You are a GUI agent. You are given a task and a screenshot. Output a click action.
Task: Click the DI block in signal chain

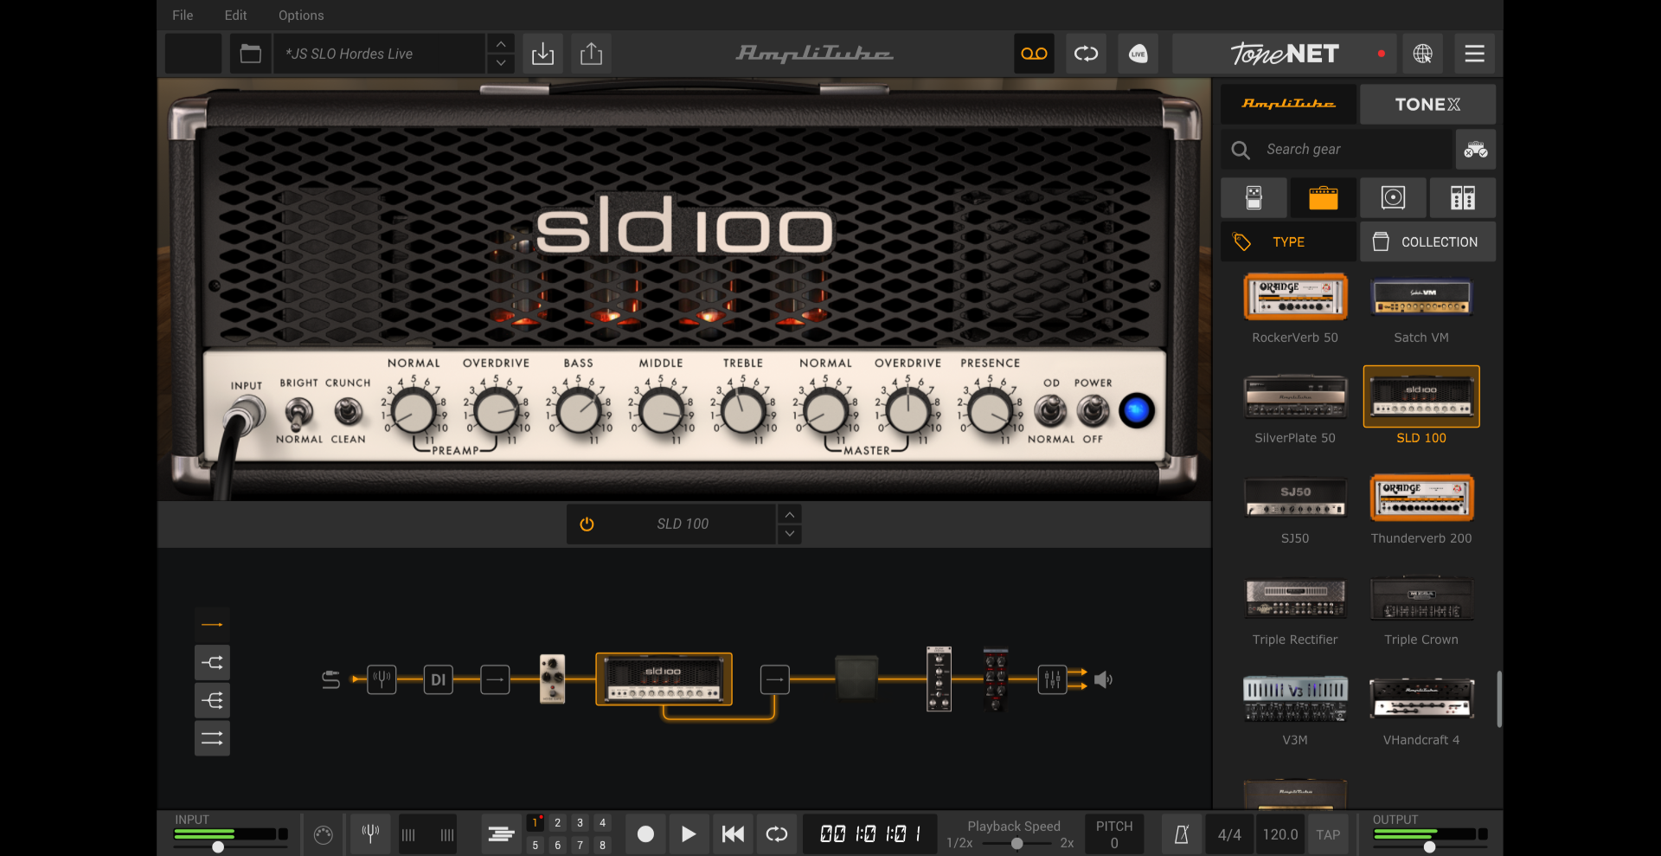click(439, 679)
